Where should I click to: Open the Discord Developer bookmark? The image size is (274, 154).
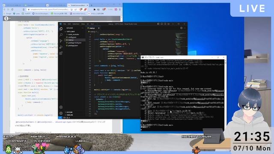click(41, 13)
